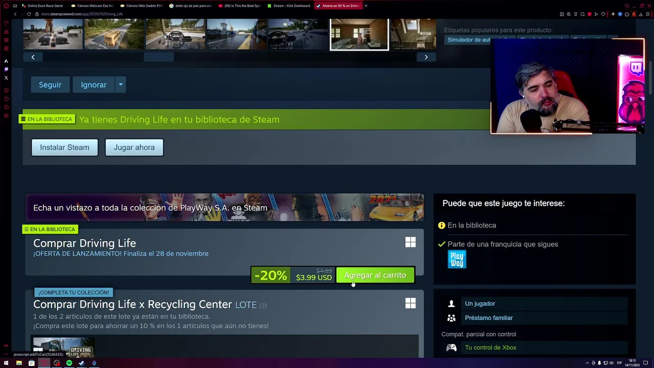
Task: Click the -20% discount badge
Action: [271, 275]
